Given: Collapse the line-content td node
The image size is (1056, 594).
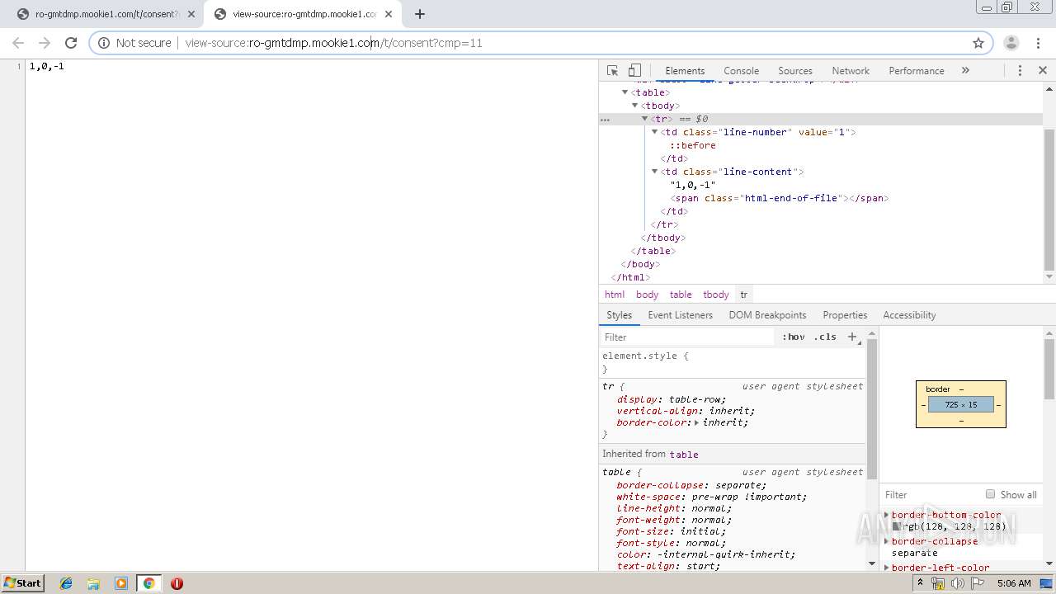Looking at the screenshot, I should point(655,172).
